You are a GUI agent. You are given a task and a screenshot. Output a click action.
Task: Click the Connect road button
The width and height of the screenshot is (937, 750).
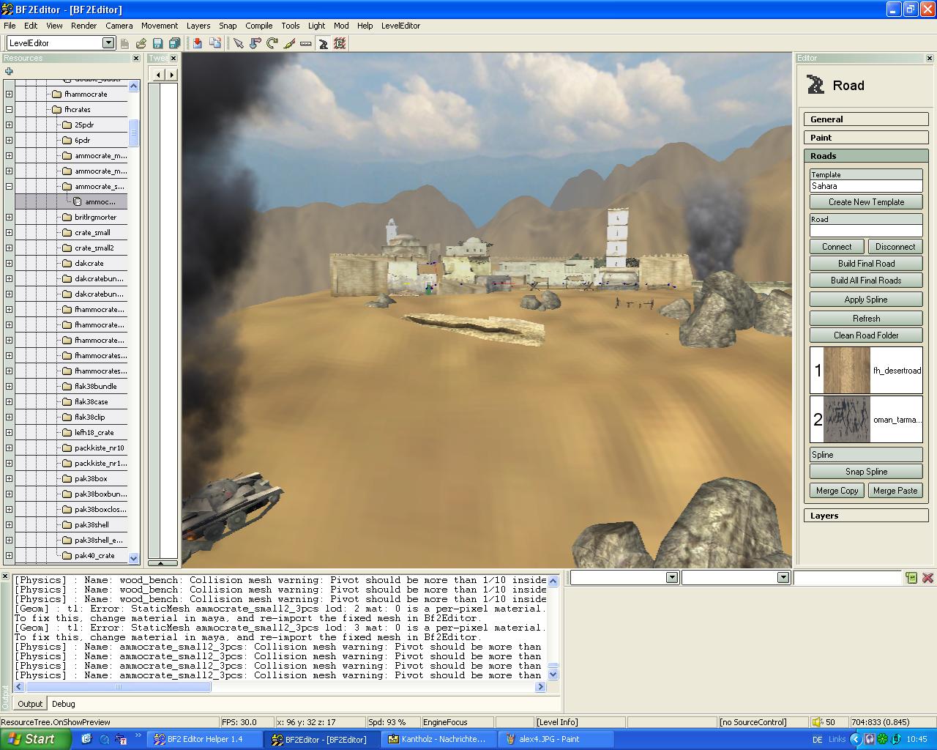[837, 247]
